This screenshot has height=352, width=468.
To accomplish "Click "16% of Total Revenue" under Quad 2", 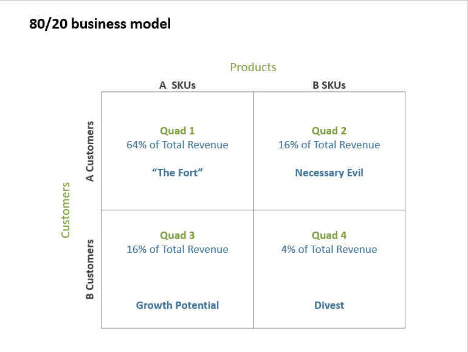I will click(x=329, y=145).
